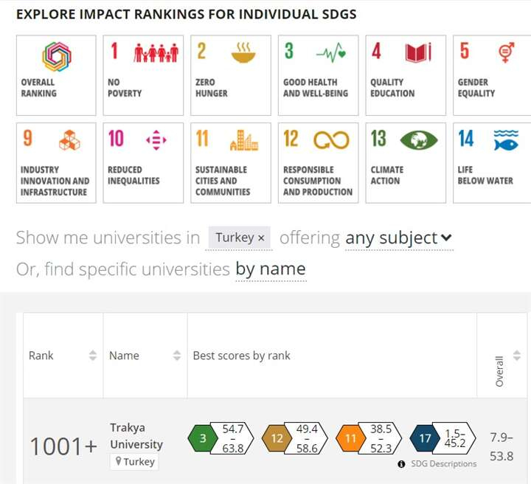Open the Life Below Water tile
This screenshot has width=531, height=484.
[x=492, y=162]
